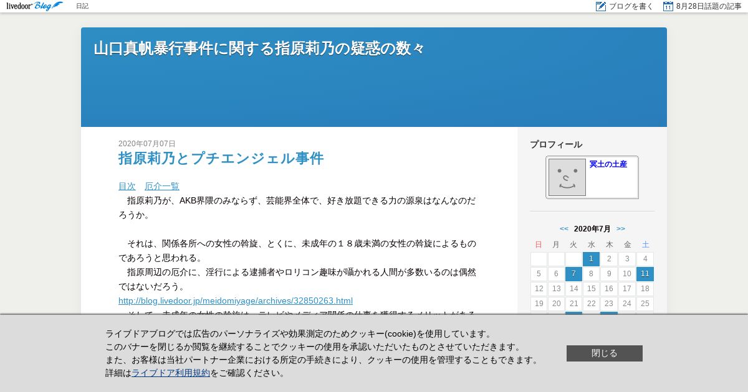The height and width of the screenshot is (392, 748).
Task: Go to the 目次 link
Action: 127,186
